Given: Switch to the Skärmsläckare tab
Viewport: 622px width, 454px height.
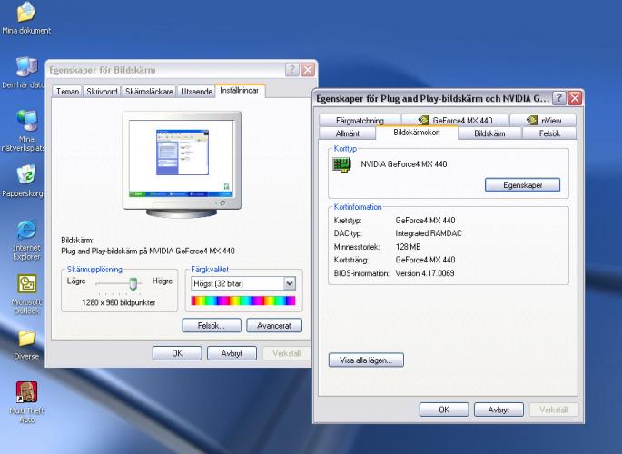Looking at the screenshot, I should [149, 92].
